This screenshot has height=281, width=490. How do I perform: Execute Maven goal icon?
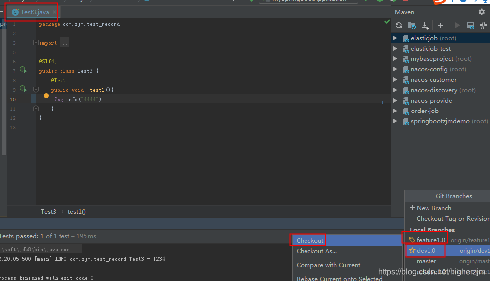pyautogui.click(x=470, y=25)
